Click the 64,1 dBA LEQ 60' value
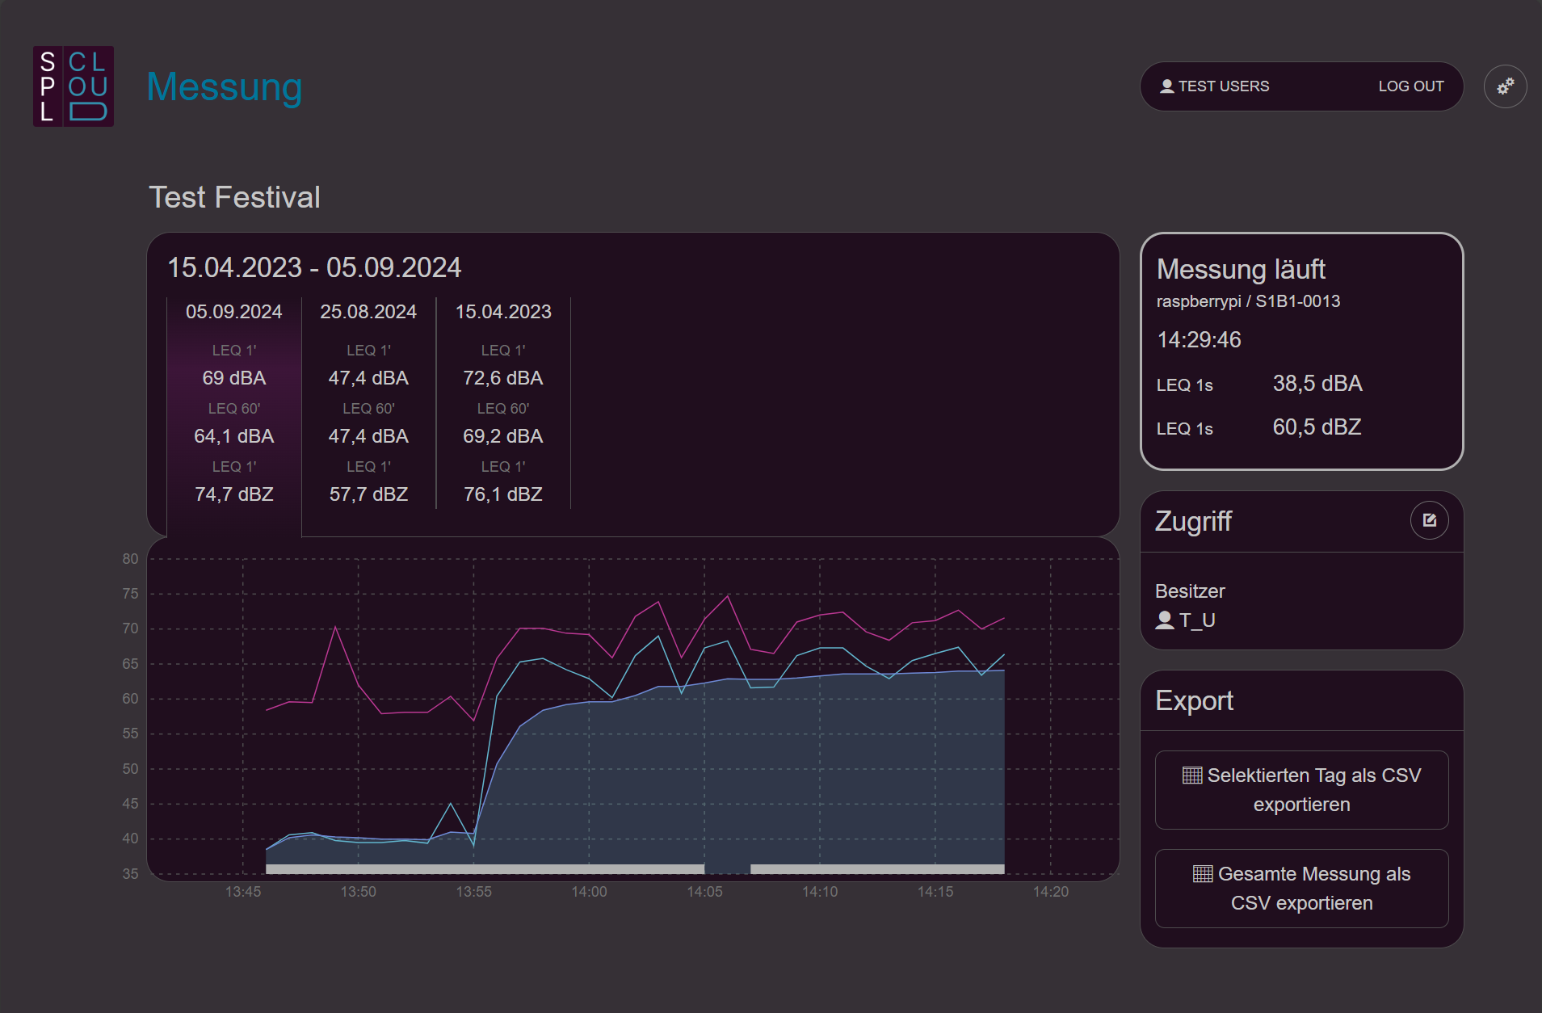This screenshot has width=1542, height=1013. 234,436
